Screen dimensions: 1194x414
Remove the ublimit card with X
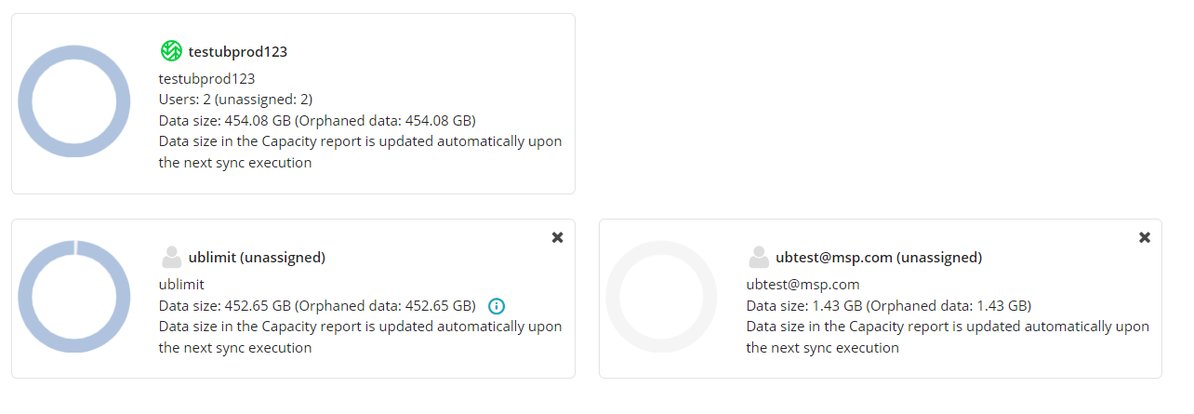558,237
